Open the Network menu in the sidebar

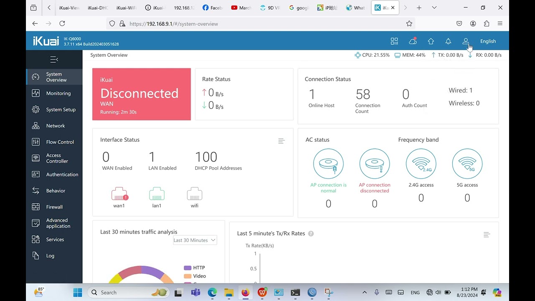pyautogui.click(x=54, y=126)
